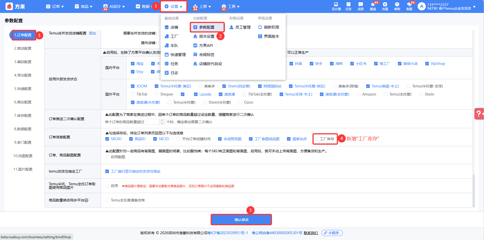Select 报关设置 in settings menu
Screen dimensions: 484x240
(206, 36)
